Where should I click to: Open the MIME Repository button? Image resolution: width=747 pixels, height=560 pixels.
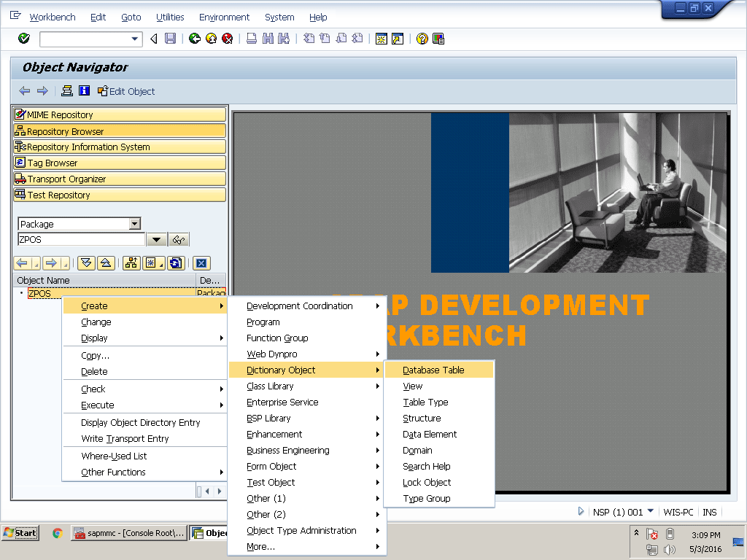coord(120,114)
